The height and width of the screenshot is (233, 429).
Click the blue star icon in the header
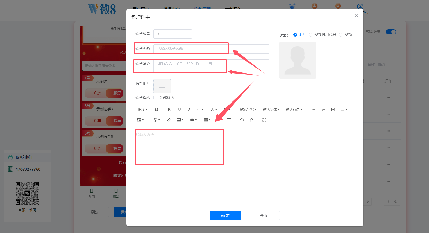click(292, 6)
